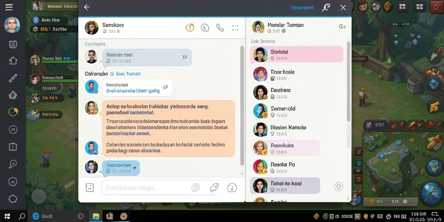Image resolution: width=444 pixels, height=222 pixels.
Task: Open the Windows Start menu
Action: pos(7,216)
